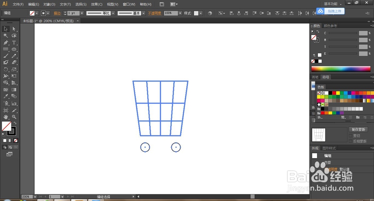Select the Pen tool

(6, 43)
